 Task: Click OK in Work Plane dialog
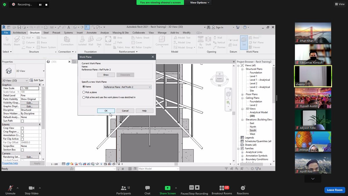click(x=106, y=111)
